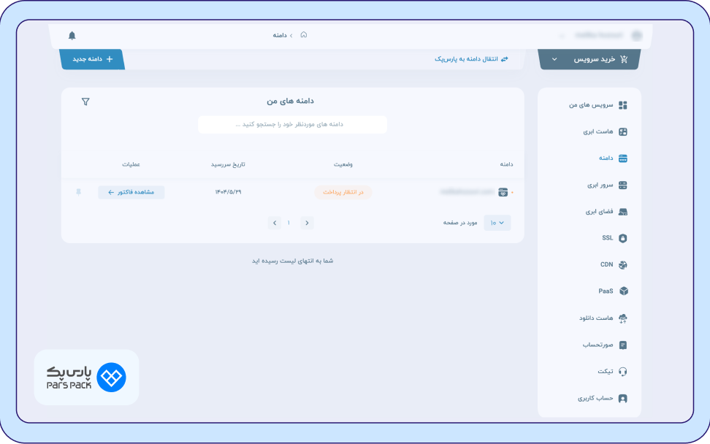Click the هاست ابری sidebar icon

[x=623, y=131]
